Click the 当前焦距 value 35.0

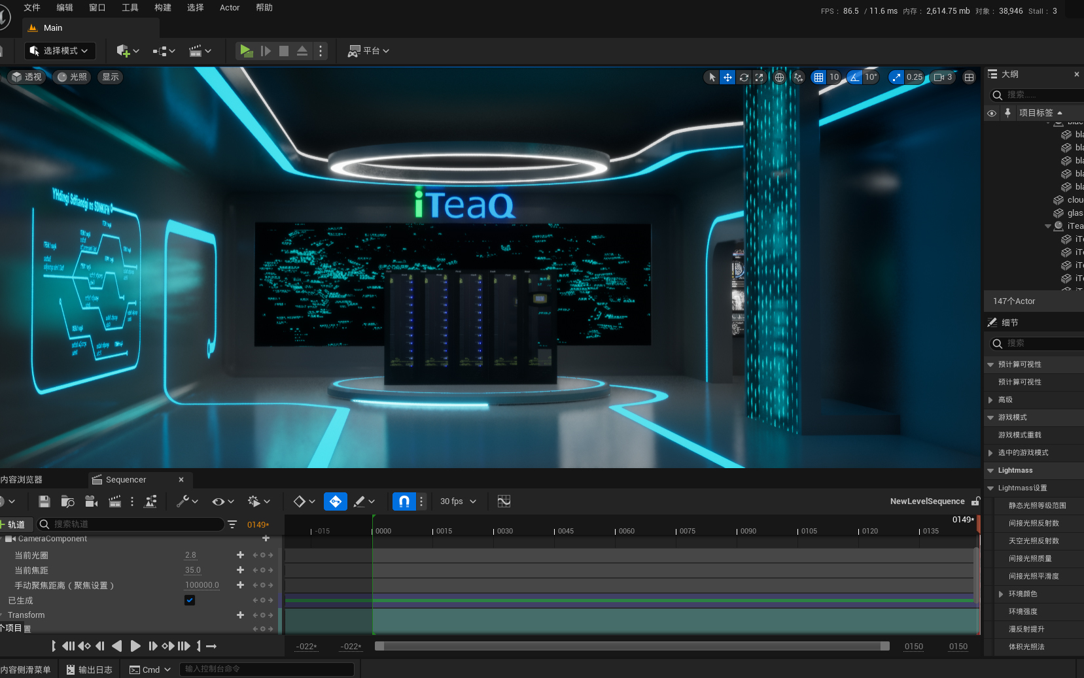click(193, 570)
